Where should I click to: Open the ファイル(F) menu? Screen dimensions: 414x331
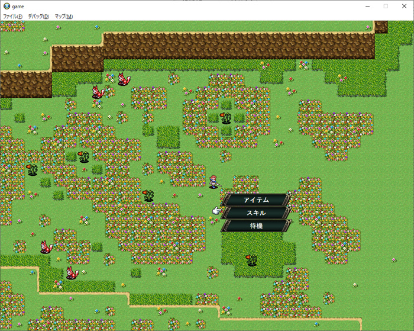tap(12, 17)
